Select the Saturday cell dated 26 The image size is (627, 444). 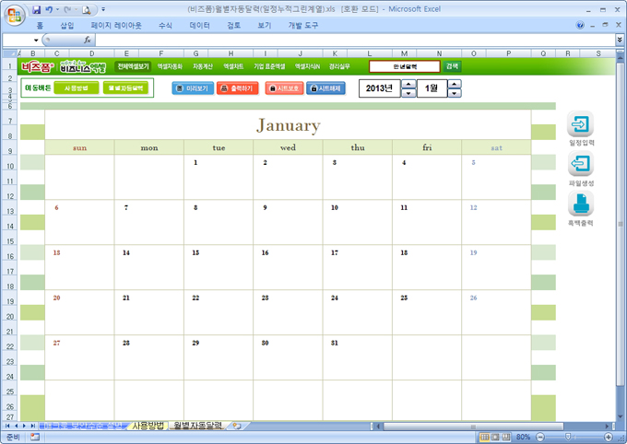(496, 312)
